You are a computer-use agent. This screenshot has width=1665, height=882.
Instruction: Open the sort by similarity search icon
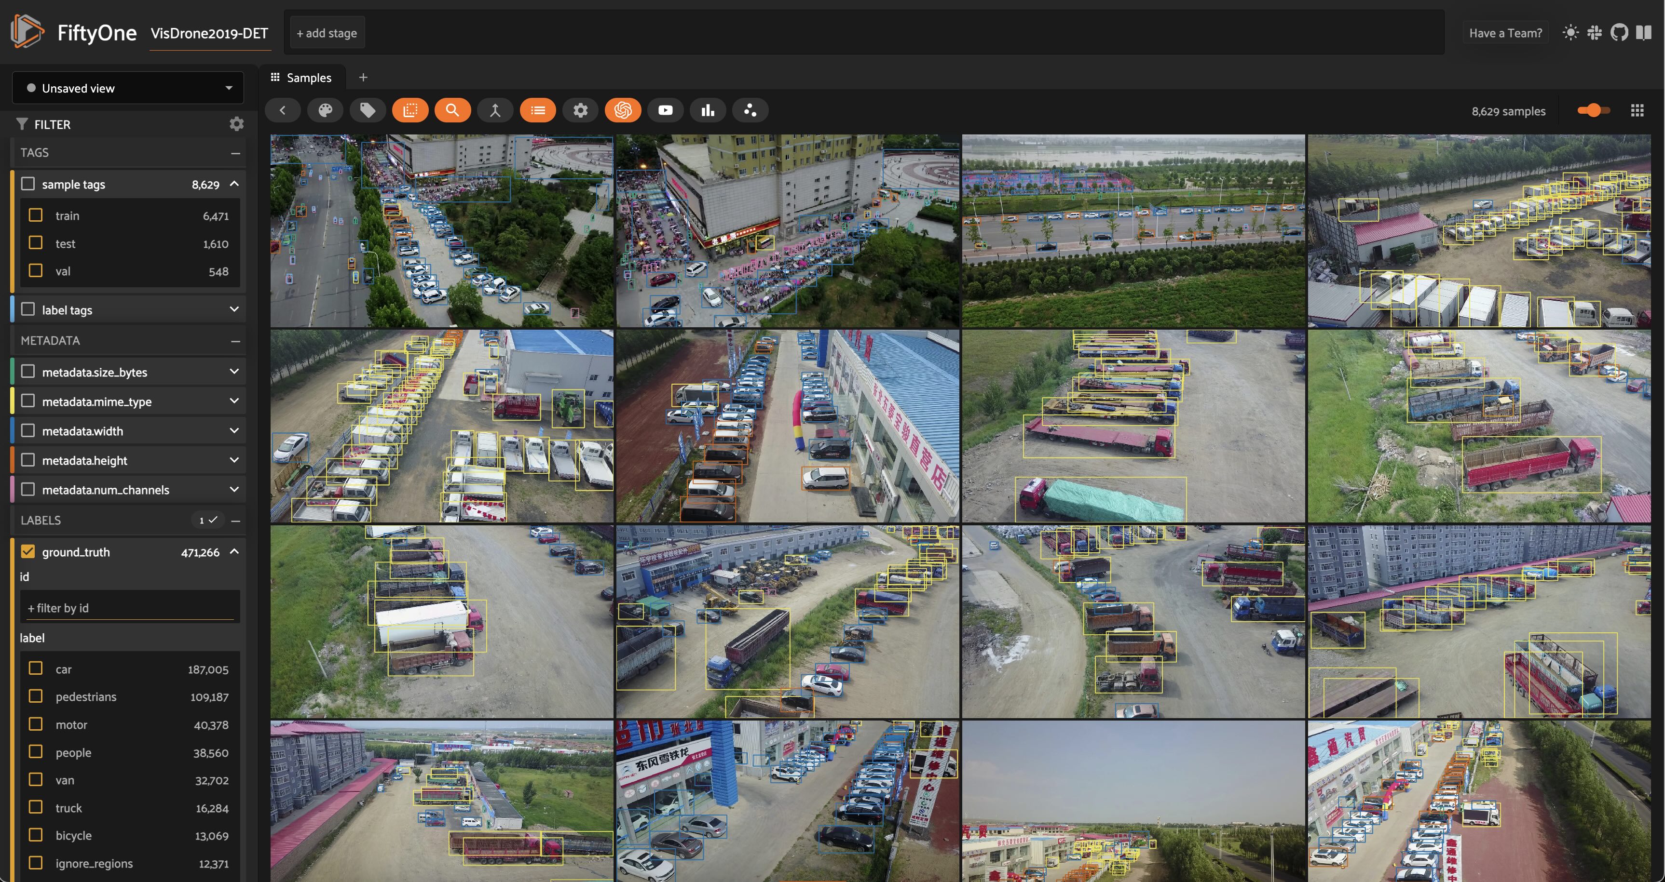point(452,110)
